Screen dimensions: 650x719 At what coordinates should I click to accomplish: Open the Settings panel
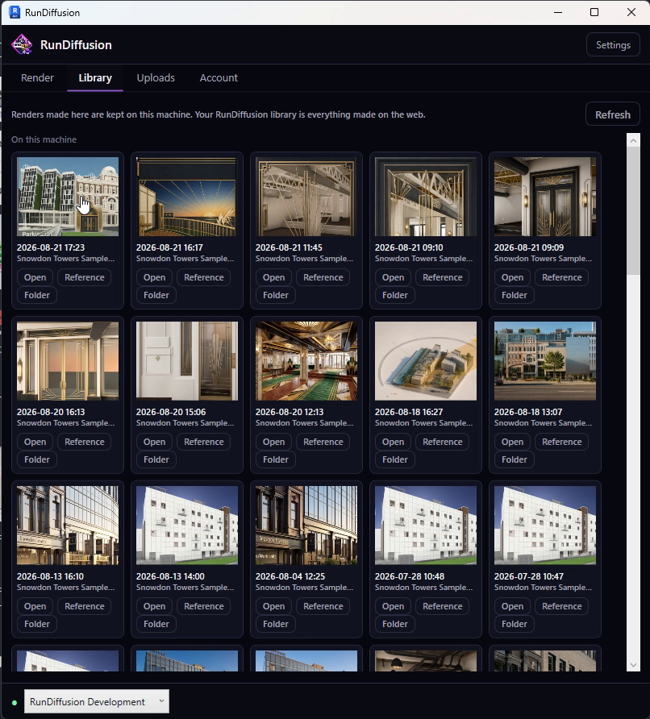[613, 44]
